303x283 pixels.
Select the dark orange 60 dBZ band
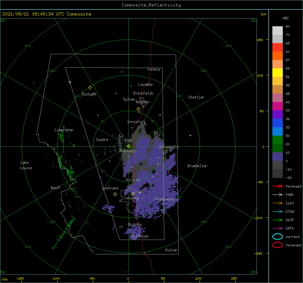point(277,56)
